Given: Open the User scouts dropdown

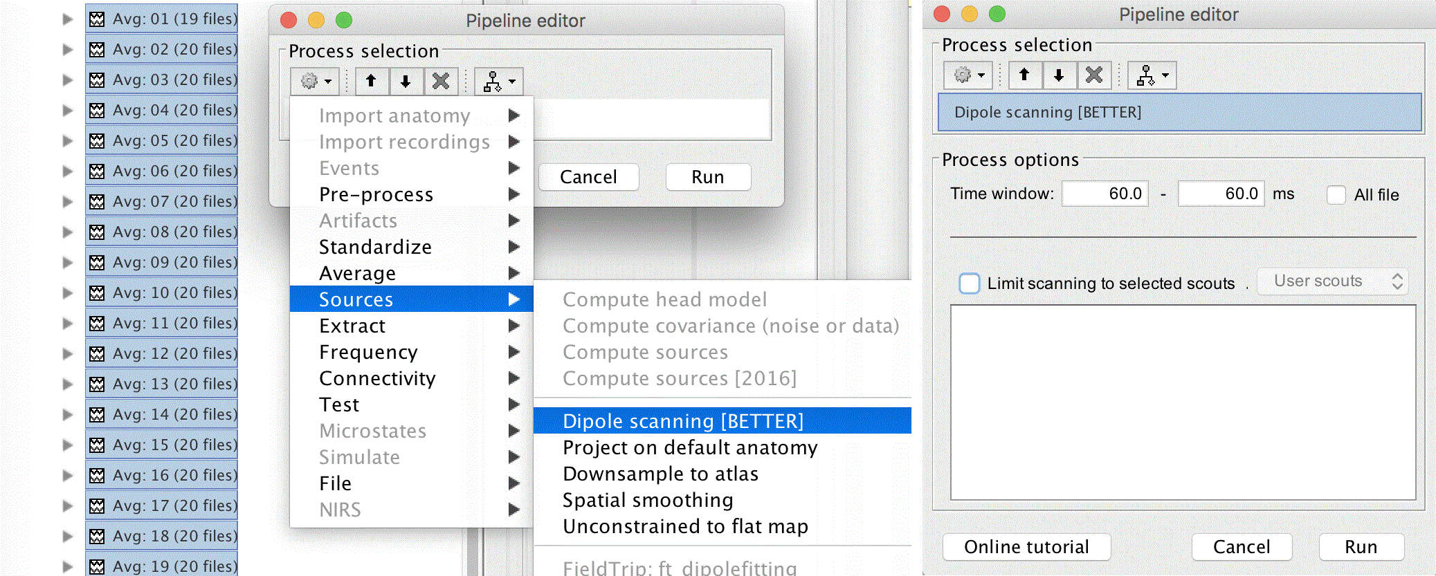Looking at the screenshot, I should pos(1332,281).
